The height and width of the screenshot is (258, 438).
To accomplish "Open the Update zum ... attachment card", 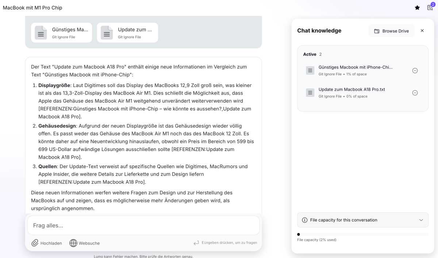I will pyautogui.click(x=127, y=33).
